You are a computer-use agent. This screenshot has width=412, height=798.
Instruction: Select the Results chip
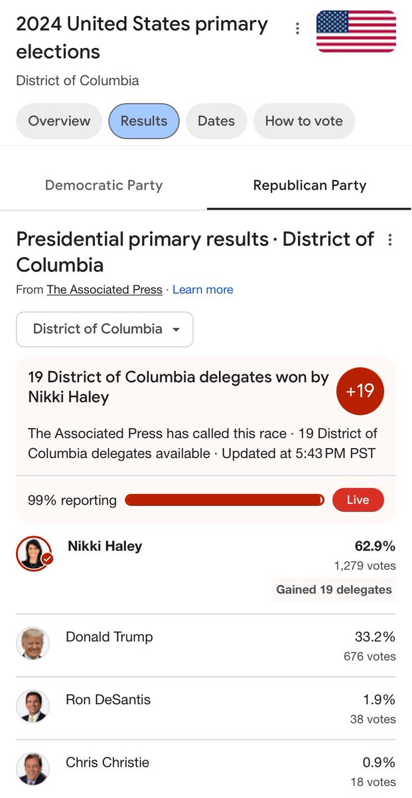(144, 121)
